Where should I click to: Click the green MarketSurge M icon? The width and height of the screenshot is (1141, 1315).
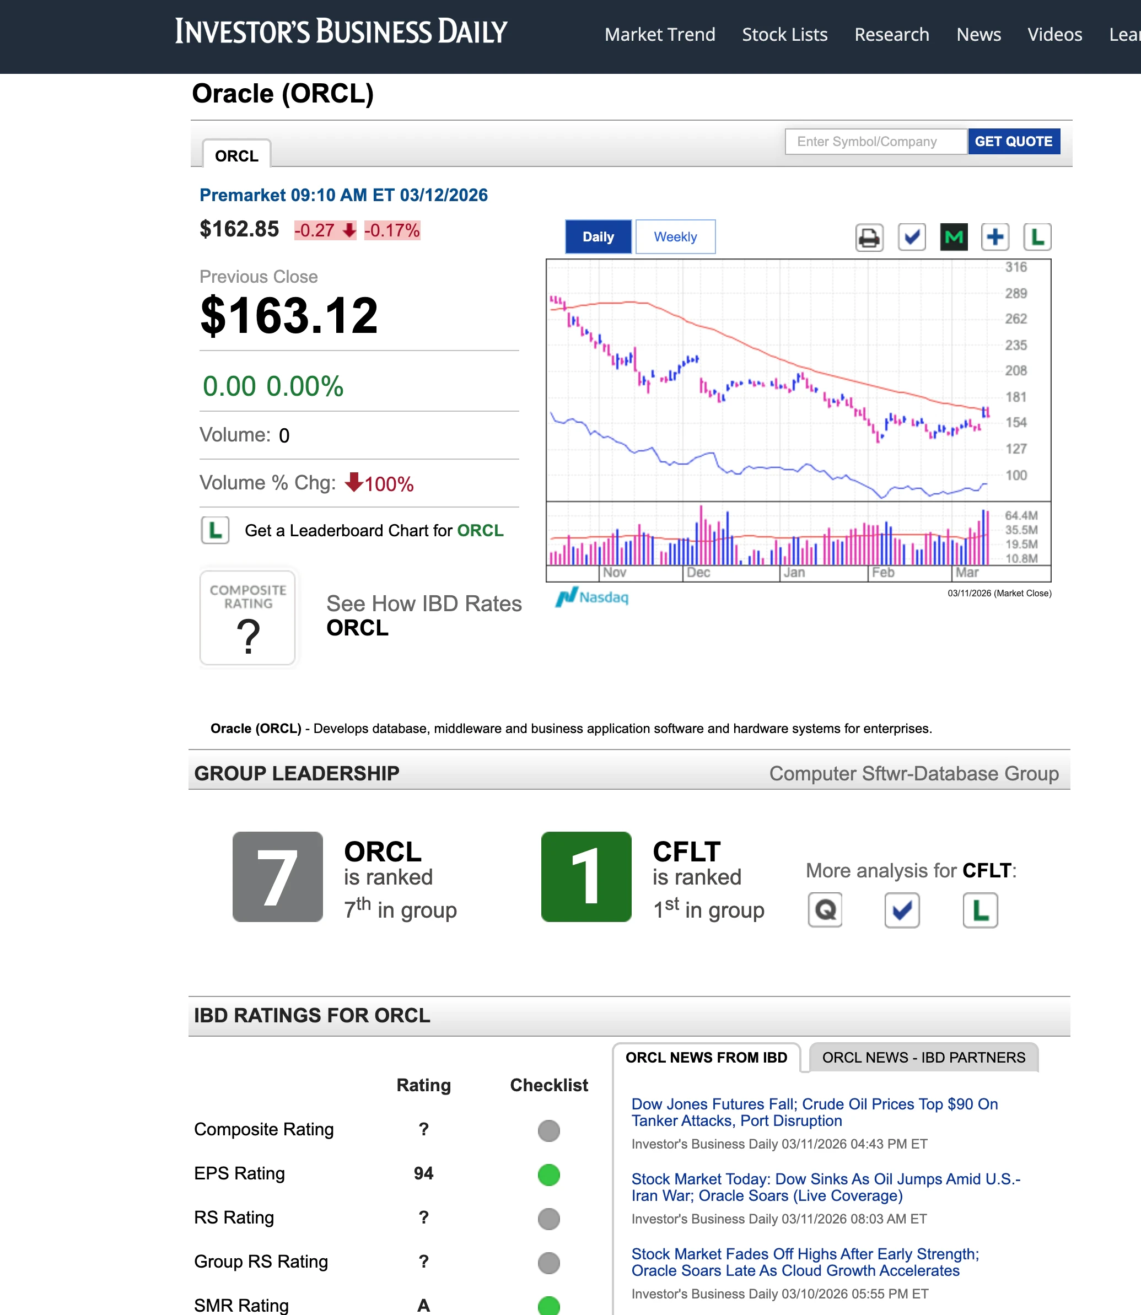[x=953, y=238]
